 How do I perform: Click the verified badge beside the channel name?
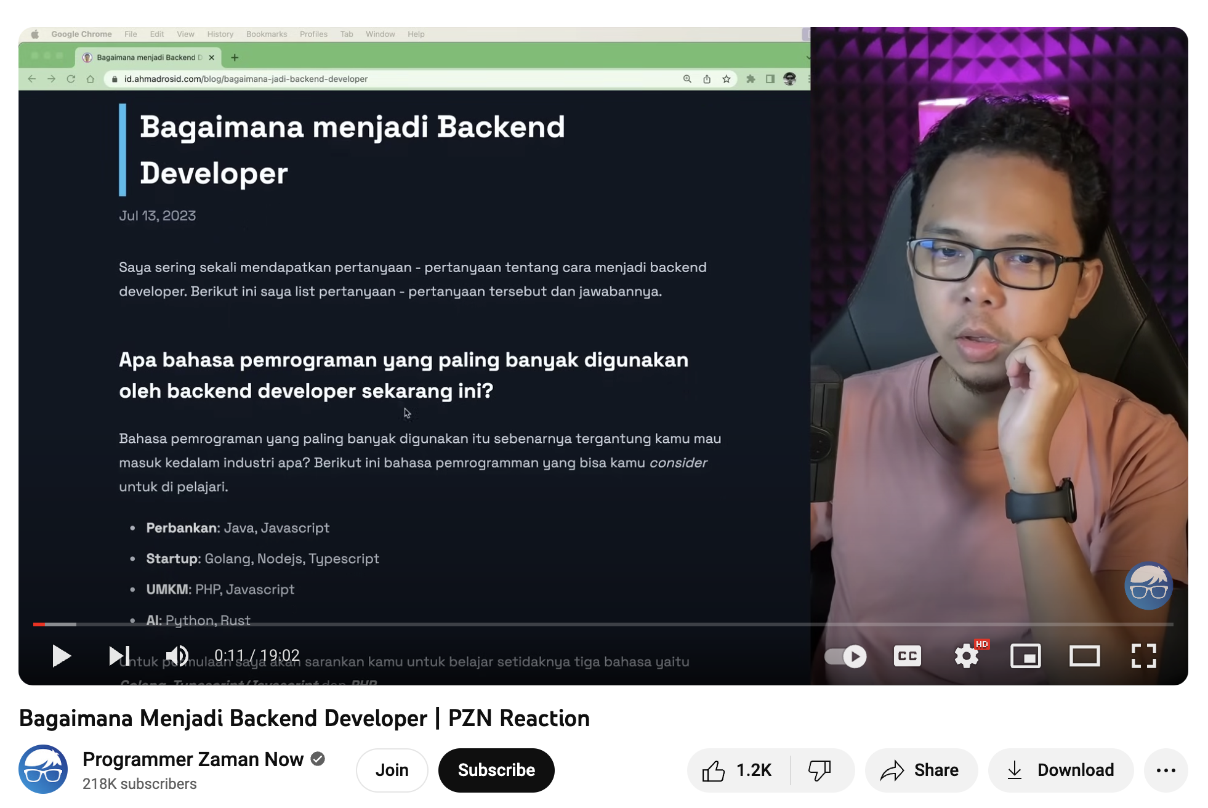tap(318, 759)
